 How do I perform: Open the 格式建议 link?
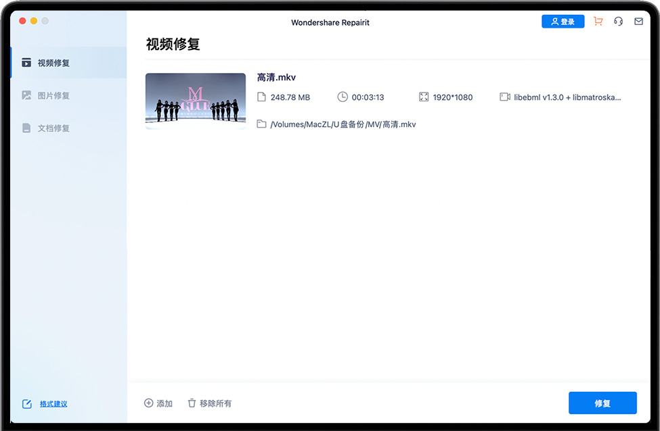point(53,404)
